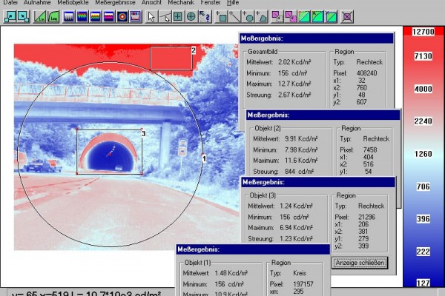445x296 pixels.
Task: Click Gesamtbild Streuung value 2.67 Kcd/m²
Action: 294,95
